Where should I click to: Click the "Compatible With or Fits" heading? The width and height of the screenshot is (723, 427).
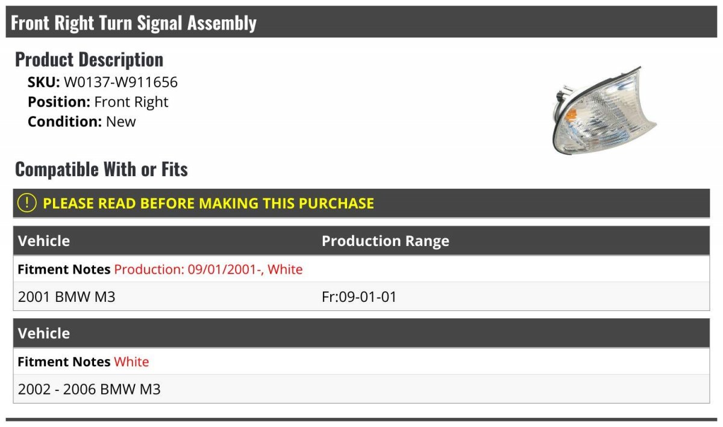(x=101, y=170)
